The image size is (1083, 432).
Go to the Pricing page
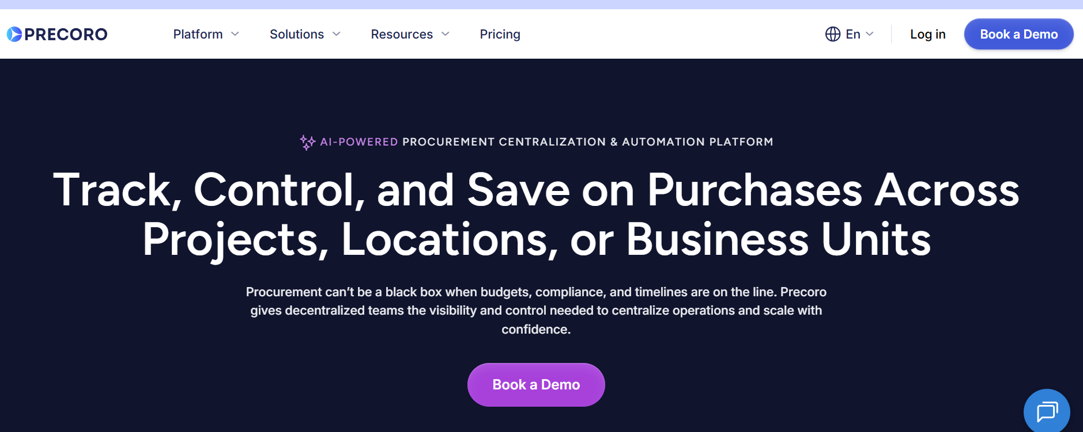pyautogui.click(x=500, y=35)
